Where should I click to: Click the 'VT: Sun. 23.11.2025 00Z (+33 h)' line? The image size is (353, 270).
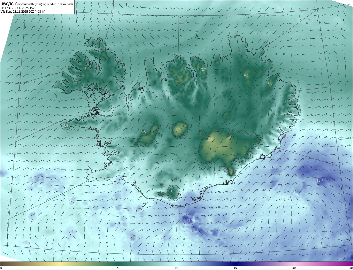(23, 12)
